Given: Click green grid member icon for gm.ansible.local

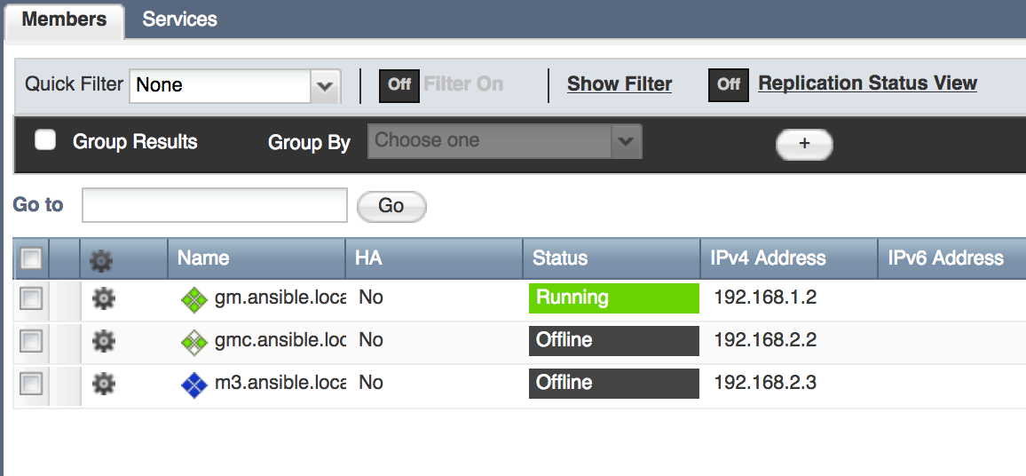Looking at the screenshot, I should 193,300.
